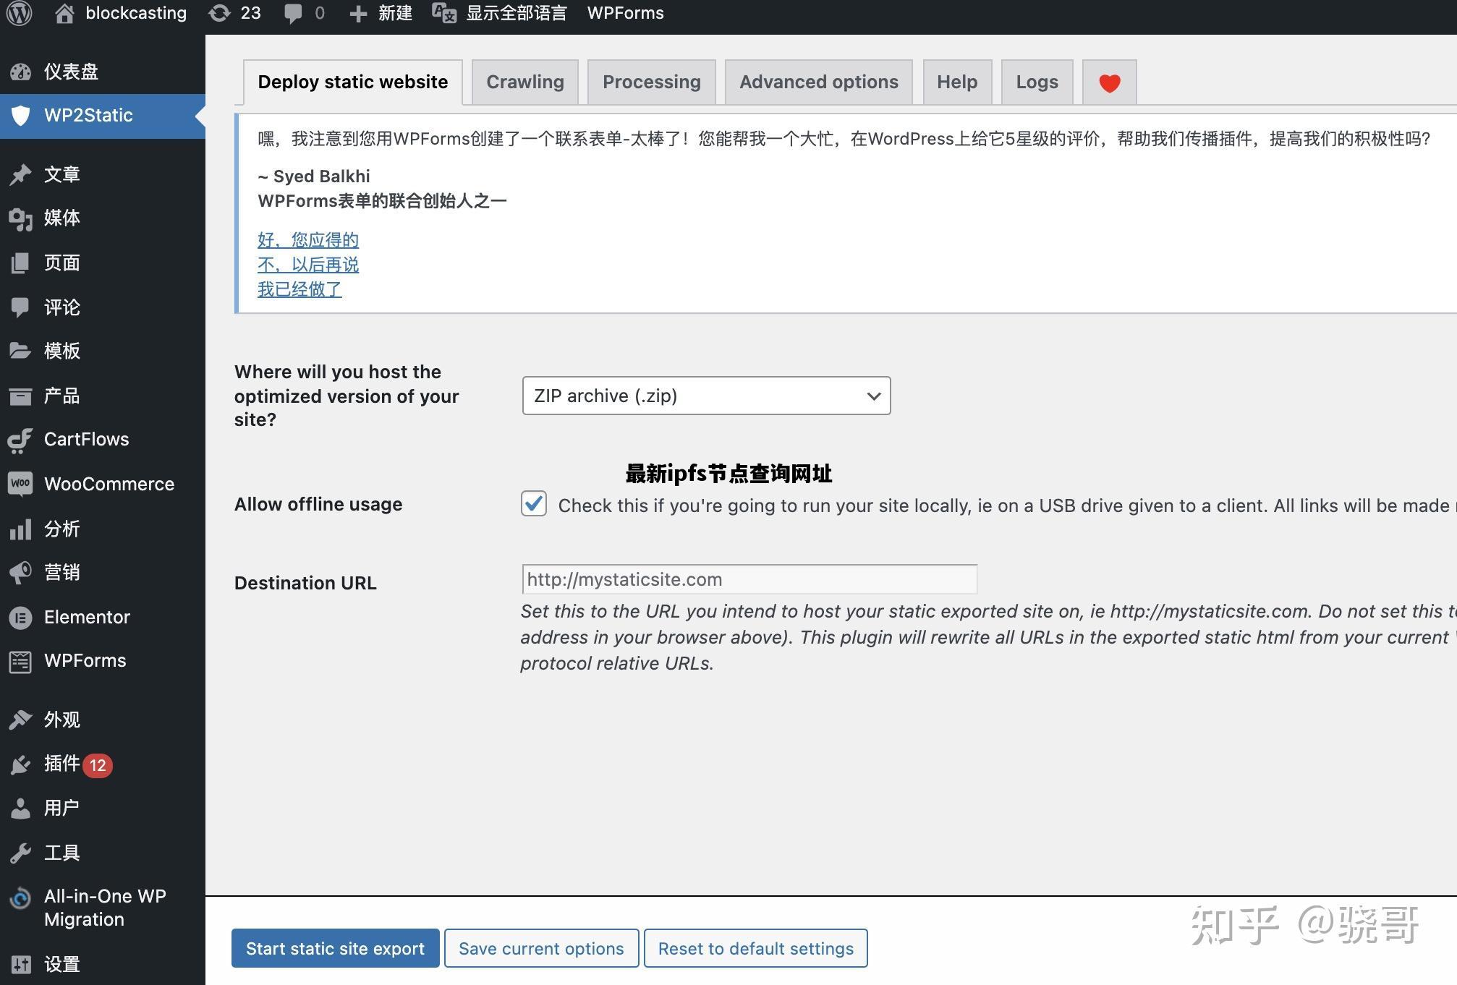Open the 仪表盘 label in sidebar
The width and height of the screenshot is (1457, 985).
(x=71, y=72)
